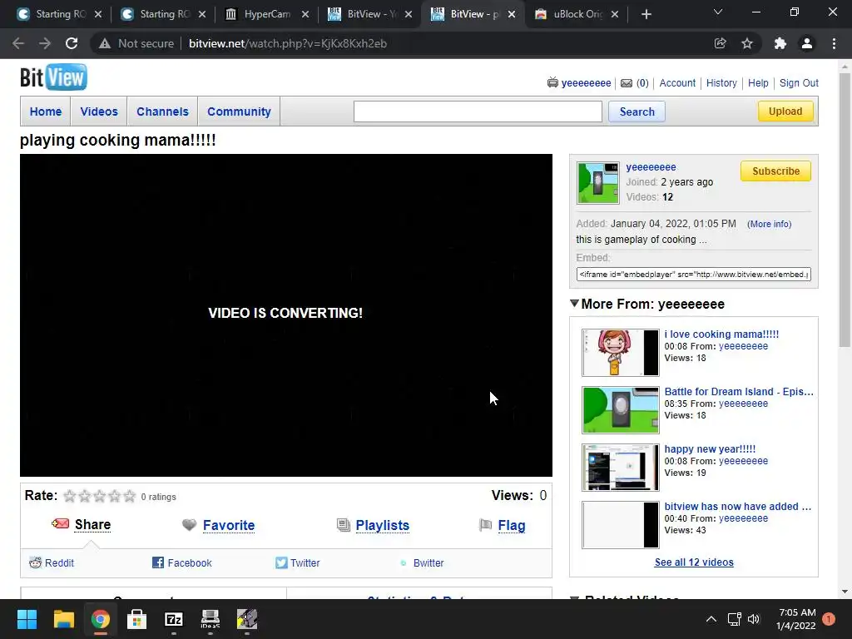Viewport: 852px width, 639px height.
Task: Bookmark this page with the star icon
Action: pyautogui.click(x=747, y=43)
